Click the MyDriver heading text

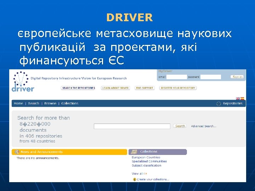165,71
